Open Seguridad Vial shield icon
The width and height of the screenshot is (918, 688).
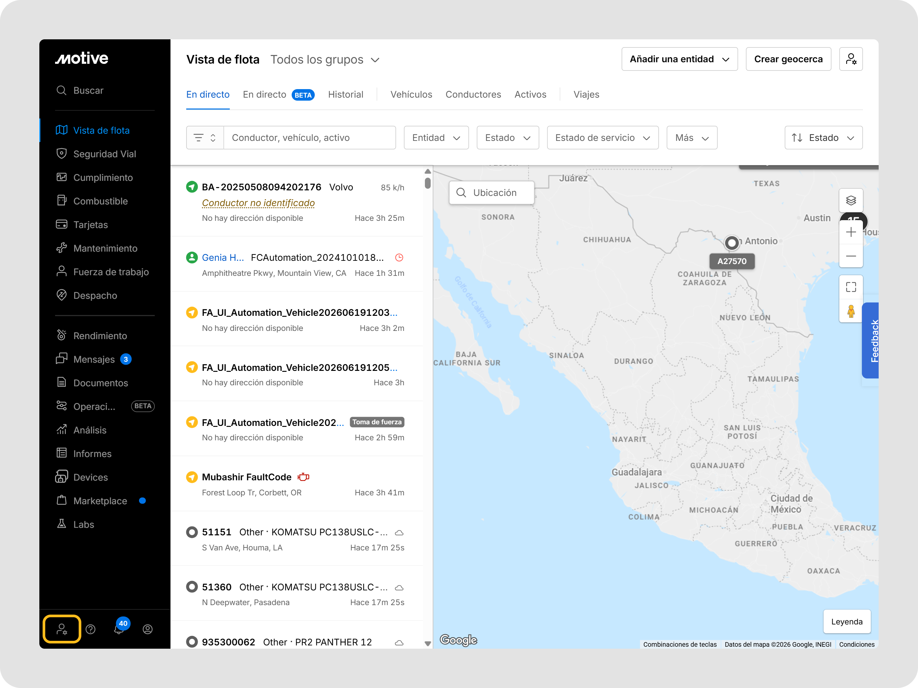[x=61, y=153]
